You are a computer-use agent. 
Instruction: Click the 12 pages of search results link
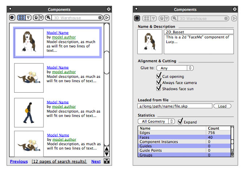pyautogui.click(x=59, y=161)
